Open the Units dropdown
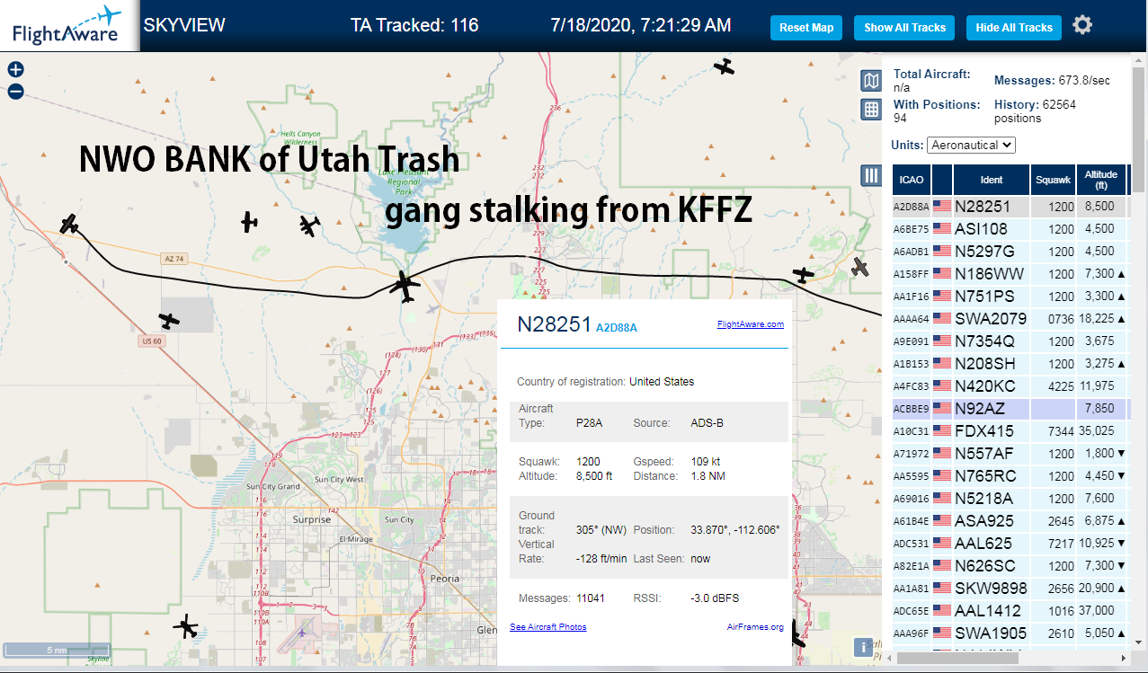 pyautogui.click(x=972, y=145)
